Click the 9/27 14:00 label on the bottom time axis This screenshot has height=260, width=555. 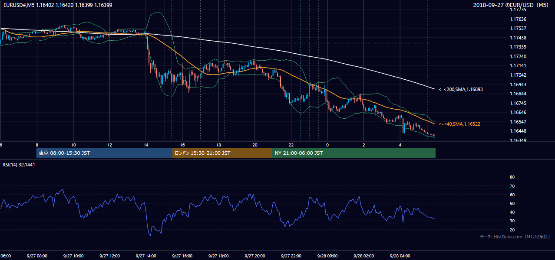click(146, 256)
